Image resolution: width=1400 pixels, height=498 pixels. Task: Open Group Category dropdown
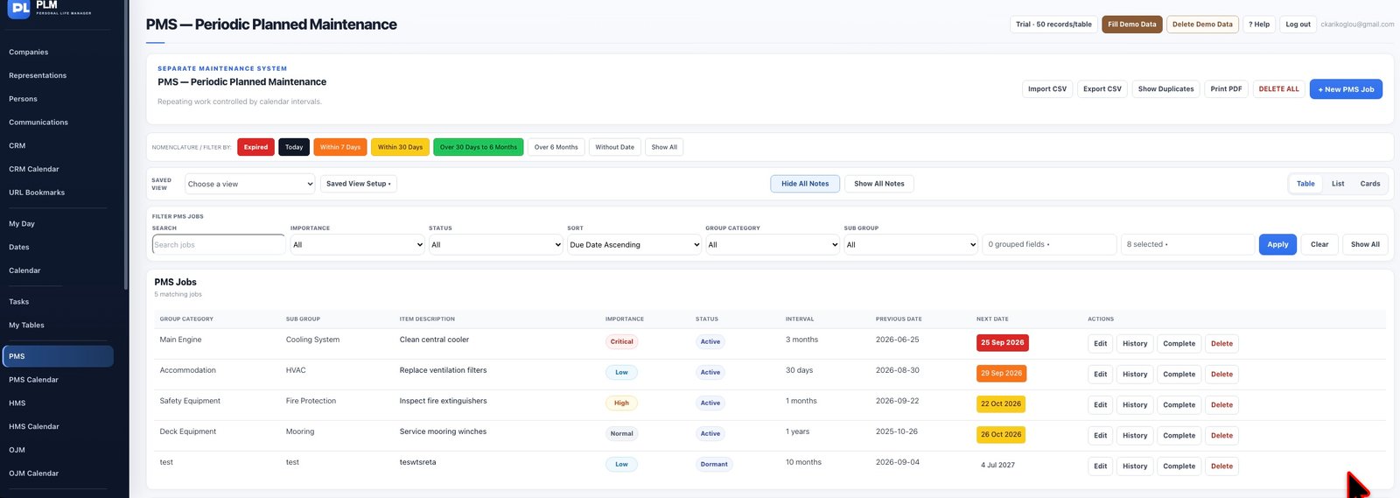point(773,245)
